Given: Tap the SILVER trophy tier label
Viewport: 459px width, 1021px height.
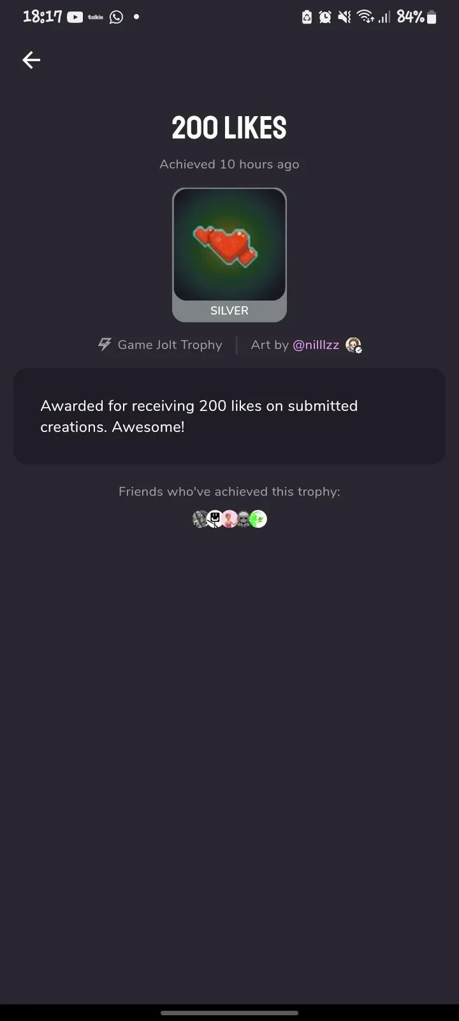Looking at the screenshot, I should (x=229, y=311).
